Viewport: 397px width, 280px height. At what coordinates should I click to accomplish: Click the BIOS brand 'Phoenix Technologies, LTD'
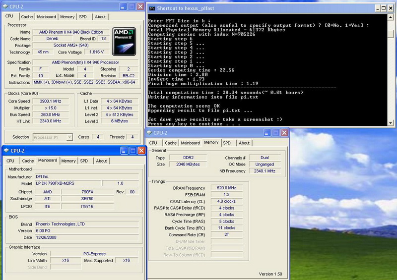tap(87, 224)
